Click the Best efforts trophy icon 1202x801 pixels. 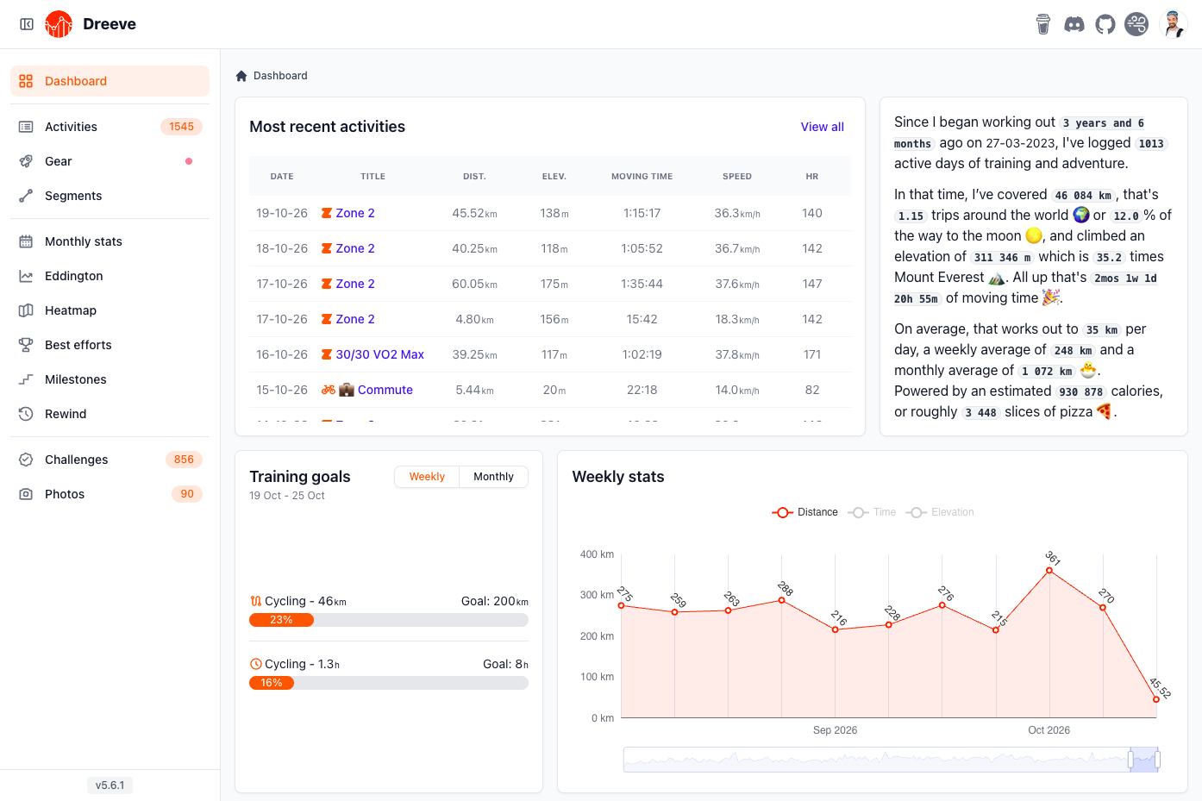[26, 345]
